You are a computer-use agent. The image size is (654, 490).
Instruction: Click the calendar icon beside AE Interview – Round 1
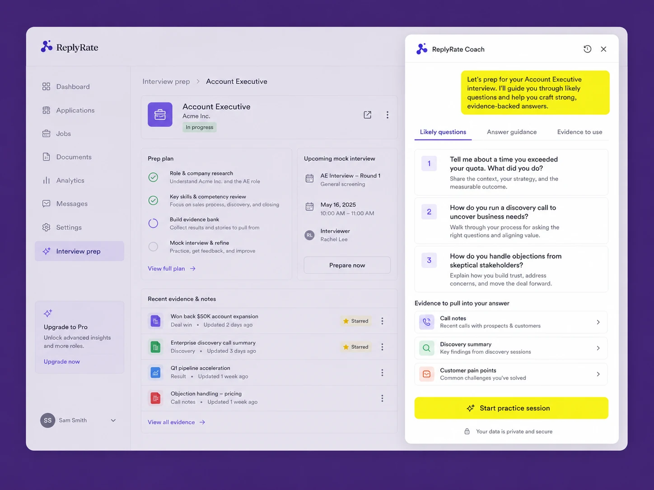tap(309, 178)
